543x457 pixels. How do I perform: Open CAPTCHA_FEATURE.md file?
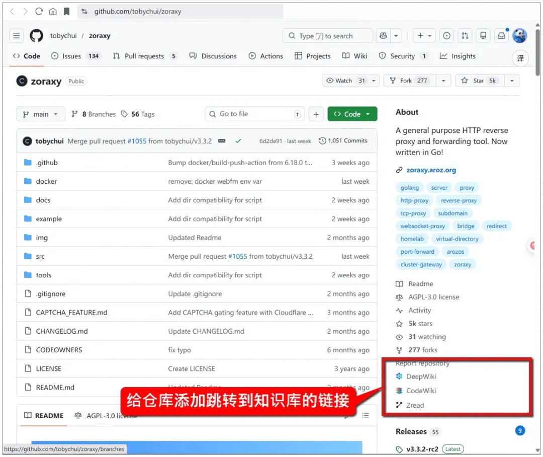point(72,313)
